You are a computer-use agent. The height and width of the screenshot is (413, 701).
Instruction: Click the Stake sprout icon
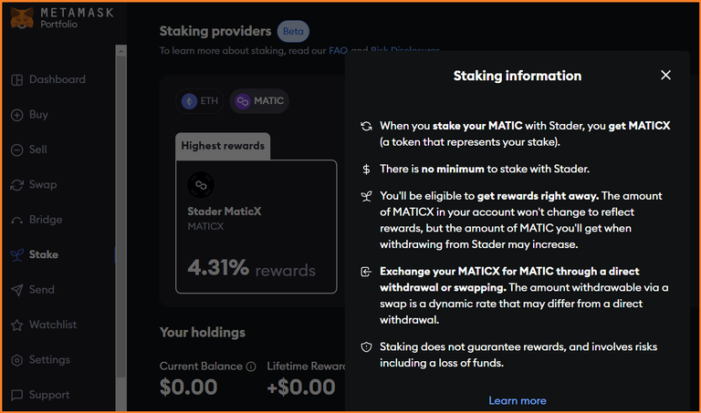[17, 255]
